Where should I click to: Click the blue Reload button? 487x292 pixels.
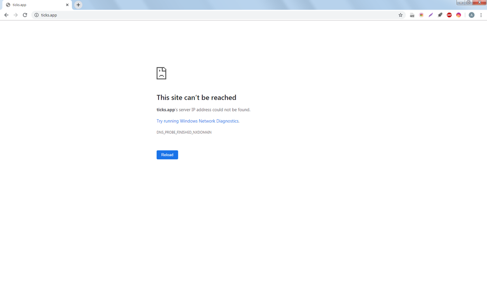pyautogui.click(x=167, y=155)
